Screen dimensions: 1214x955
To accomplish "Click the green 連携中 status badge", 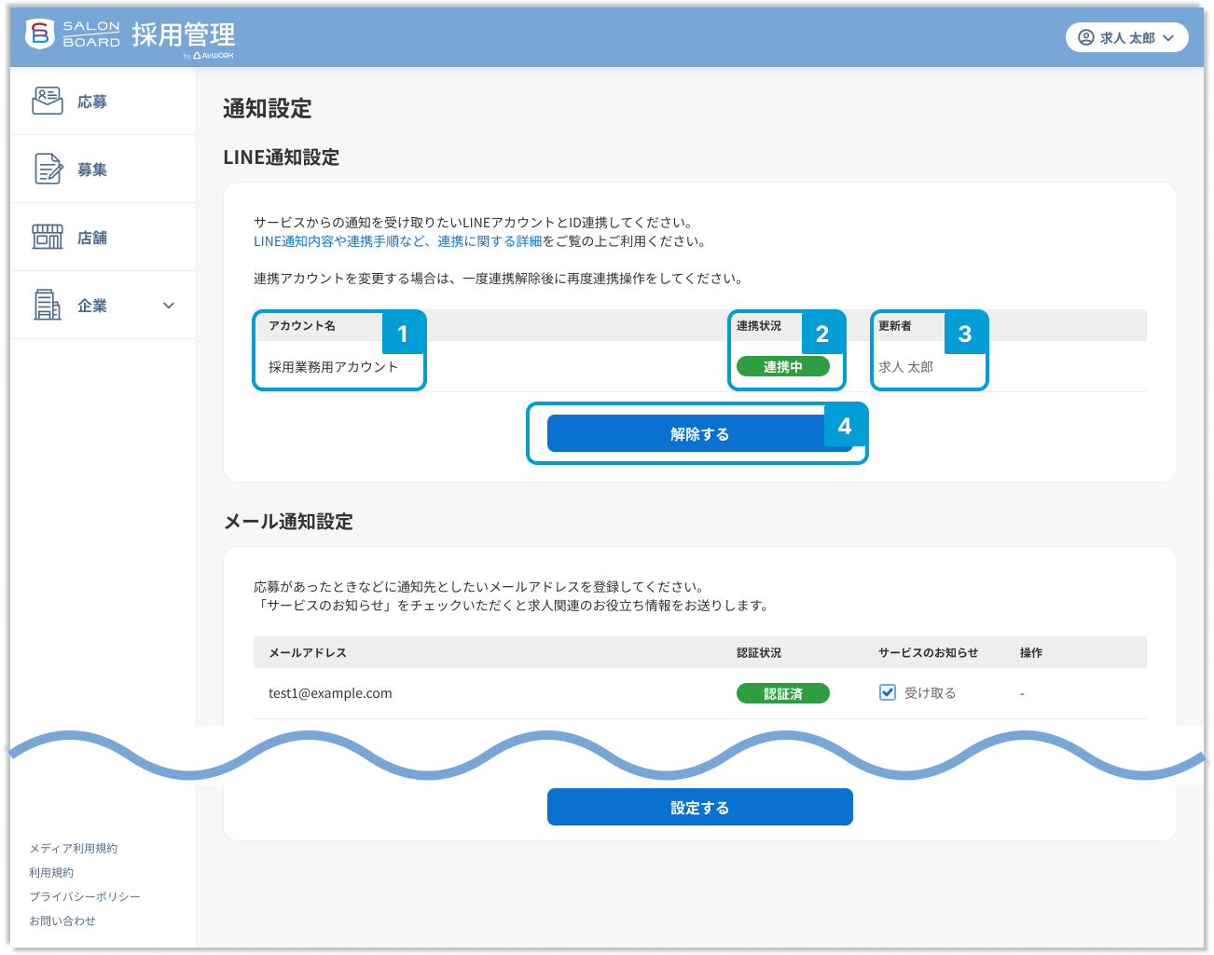I will point(782,366).
